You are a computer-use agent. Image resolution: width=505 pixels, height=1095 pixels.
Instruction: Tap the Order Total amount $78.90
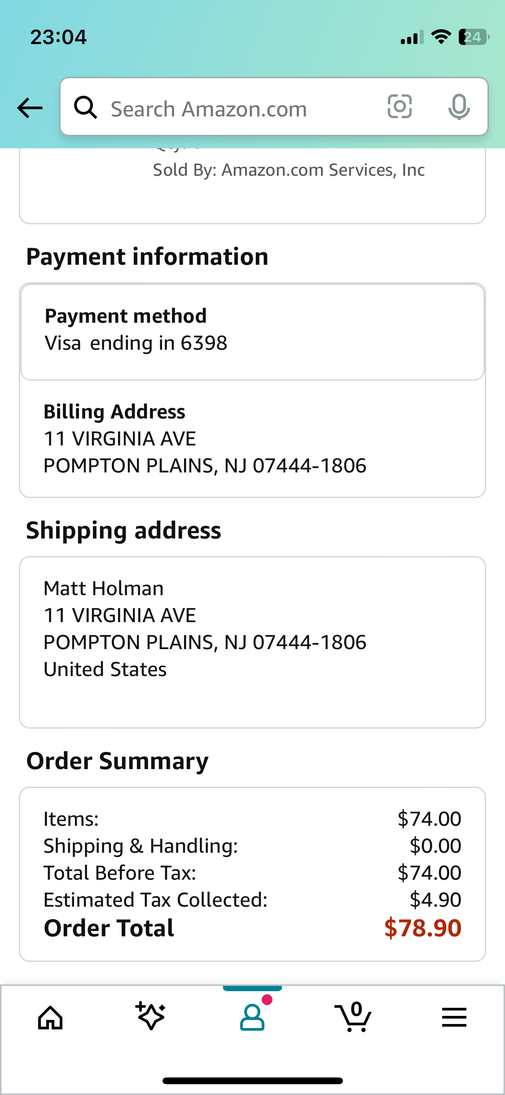tap(423, 928)
